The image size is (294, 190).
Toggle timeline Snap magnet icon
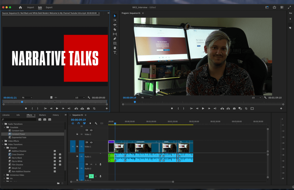(78, 123)
